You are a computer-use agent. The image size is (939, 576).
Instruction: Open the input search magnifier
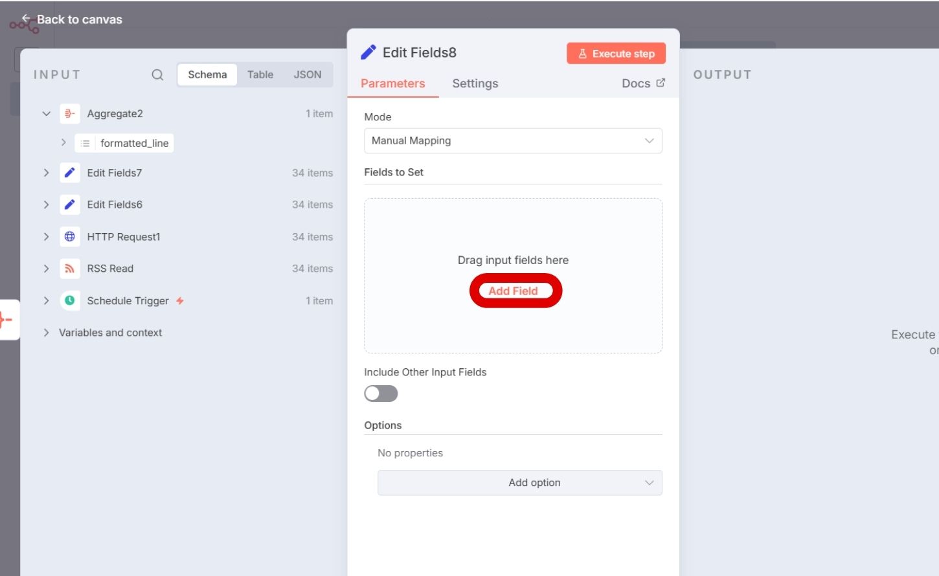point(157,74)
